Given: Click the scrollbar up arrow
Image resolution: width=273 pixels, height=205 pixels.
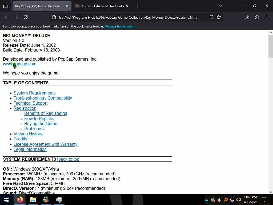Looking at the screenshot, I should [x=271, y=32].
